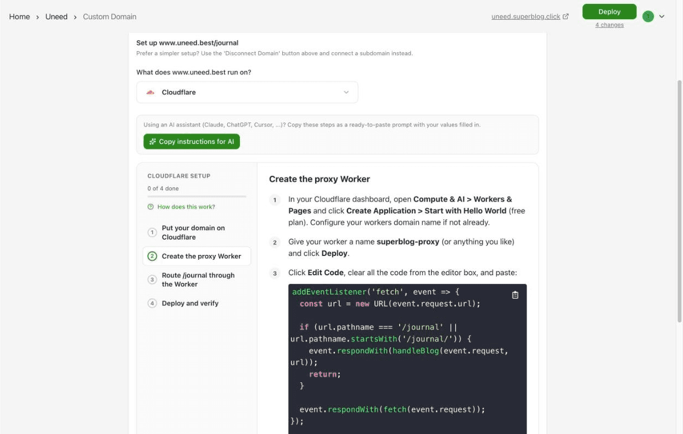683x434 pixels.
Task: Click step 4 circle for Deploy and verify
Action: coord(152,303)
